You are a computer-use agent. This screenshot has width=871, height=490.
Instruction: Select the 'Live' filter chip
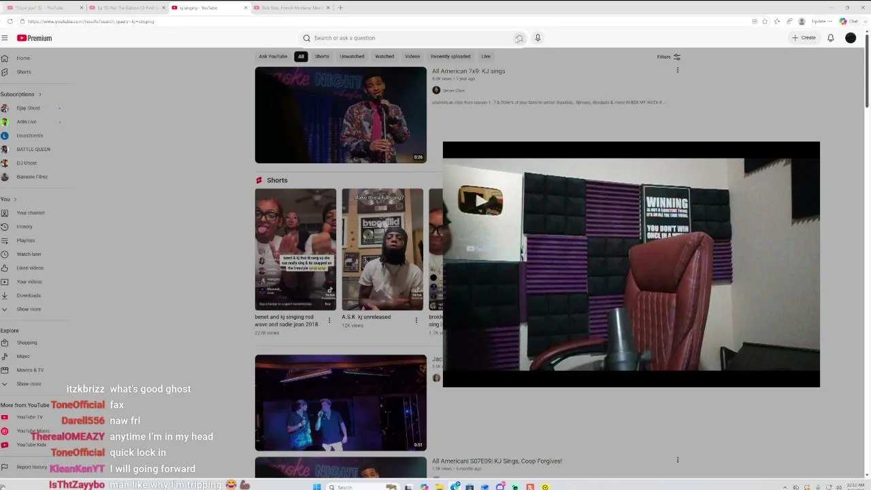[486, 56]
